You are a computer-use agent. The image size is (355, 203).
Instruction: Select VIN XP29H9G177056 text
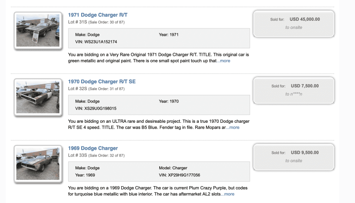pos(180,175)
